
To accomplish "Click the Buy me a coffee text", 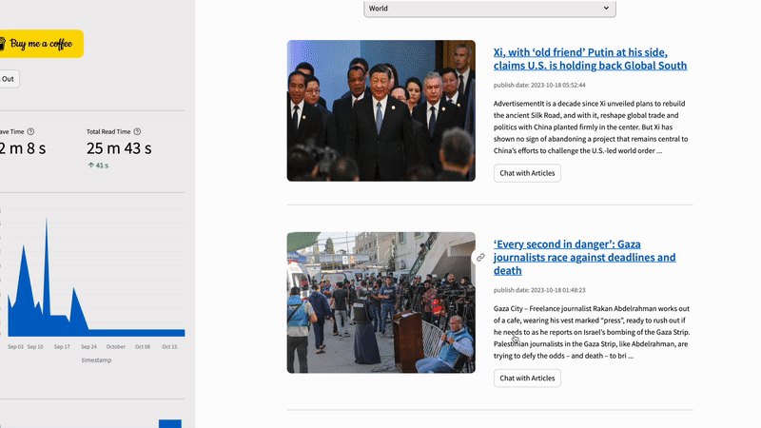I will tap(42, 44).
